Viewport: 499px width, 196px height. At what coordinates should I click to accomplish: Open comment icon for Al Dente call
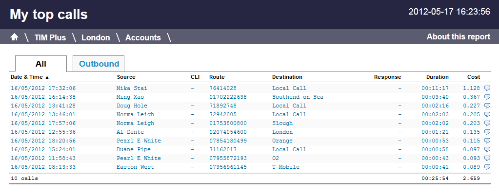click(x=487, y=132)
